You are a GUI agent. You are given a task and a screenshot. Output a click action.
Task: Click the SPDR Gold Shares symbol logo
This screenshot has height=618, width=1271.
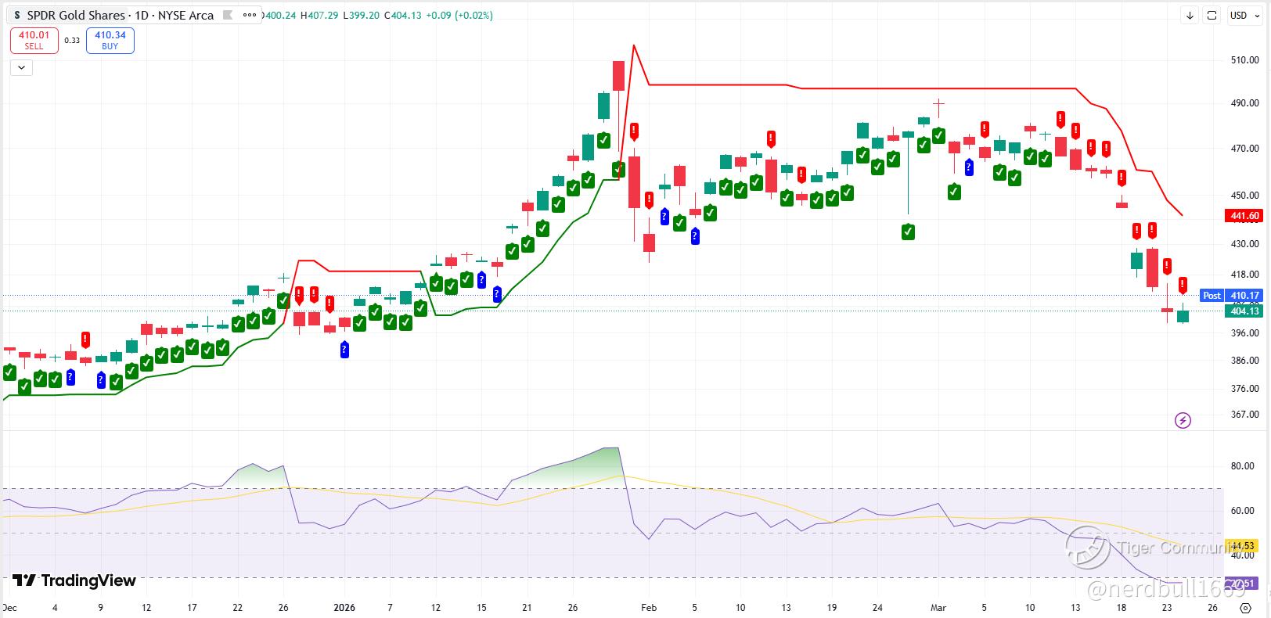point(17,15)
